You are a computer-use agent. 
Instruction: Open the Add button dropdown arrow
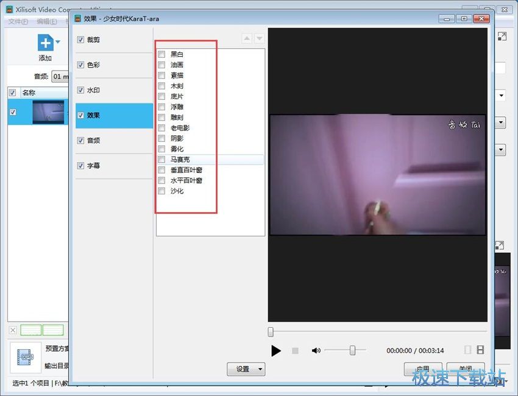point(58,42)
